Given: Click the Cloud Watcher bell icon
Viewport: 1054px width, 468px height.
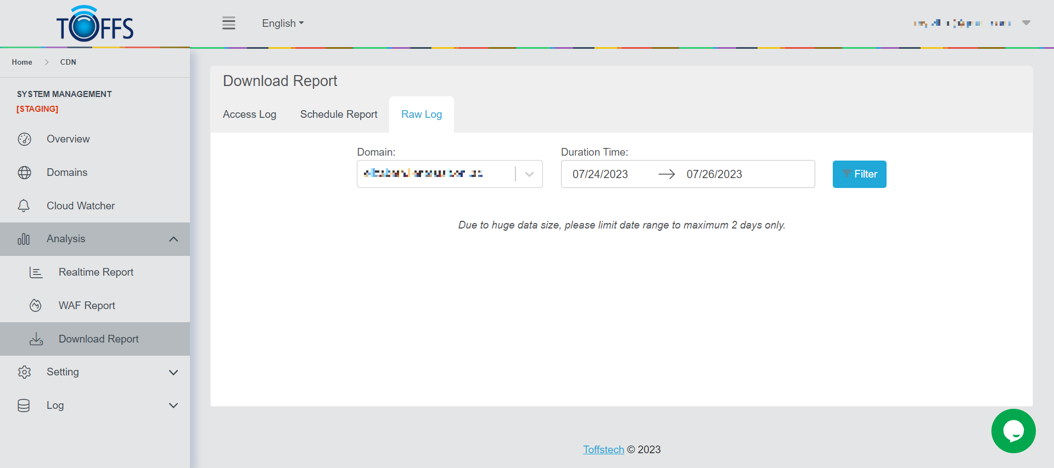Looking at the screenshot, I should (24, 206).
